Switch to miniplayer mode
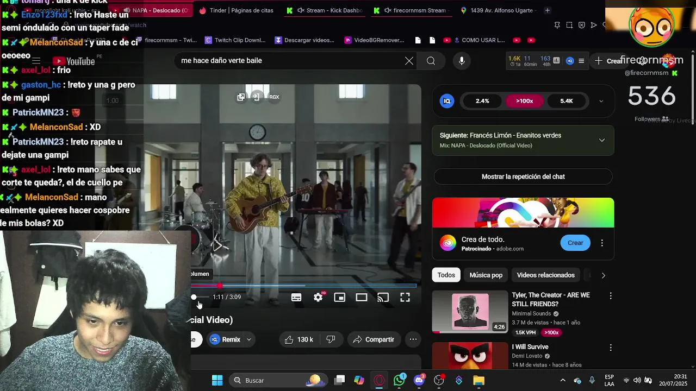696x391 pixels. 340,298
